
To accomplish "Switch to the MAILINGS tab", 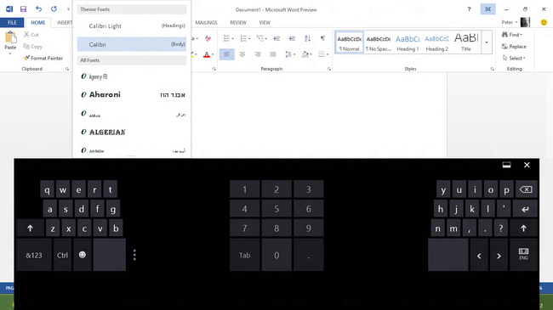I will (x=207, y=23).
